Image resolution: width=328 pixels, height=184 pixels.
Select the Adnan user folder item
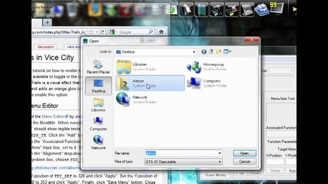click(150, 83)
